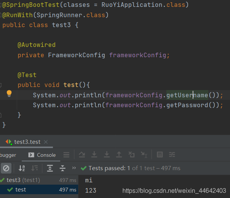Select the 'test' method result row

click(x=39, y=190)
